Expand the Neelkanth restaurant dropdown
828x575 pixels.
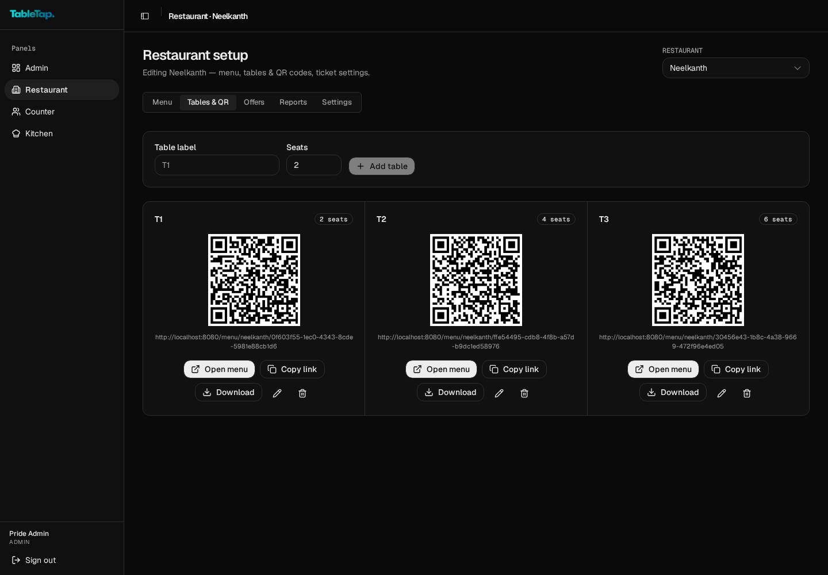click(735, 68)
